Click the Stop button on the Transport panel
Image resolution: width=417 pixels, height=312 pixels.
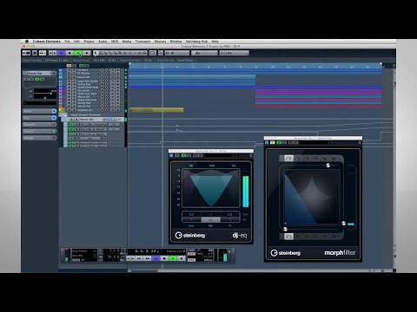164,258
